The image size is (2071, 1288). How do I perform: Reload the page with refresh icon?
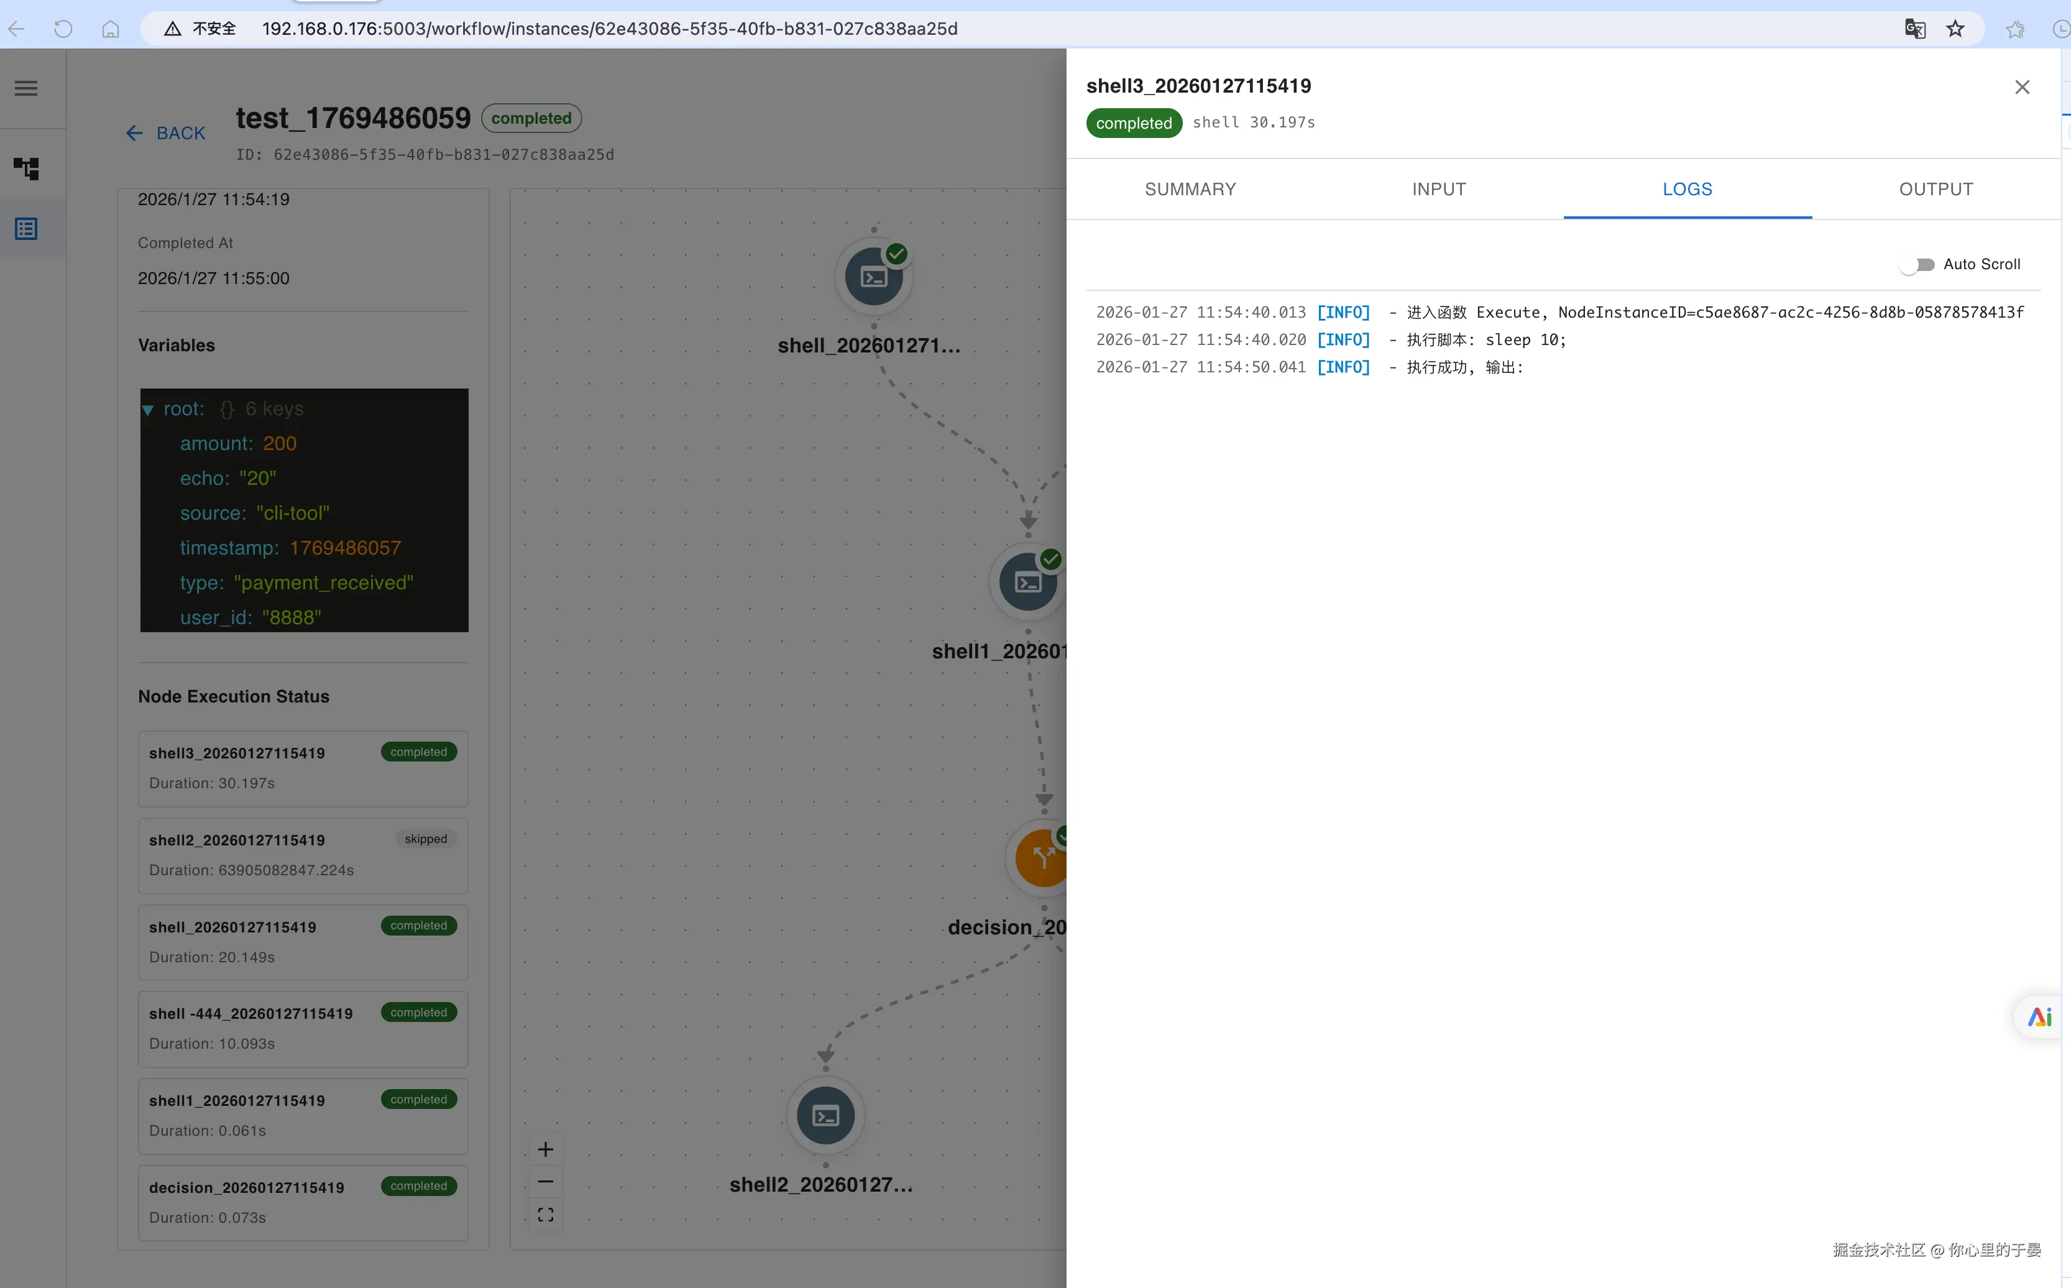[63, 29]
